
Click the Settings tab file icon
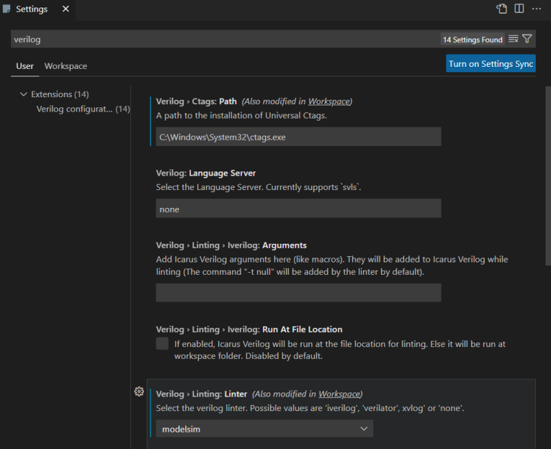coord(7,10)
